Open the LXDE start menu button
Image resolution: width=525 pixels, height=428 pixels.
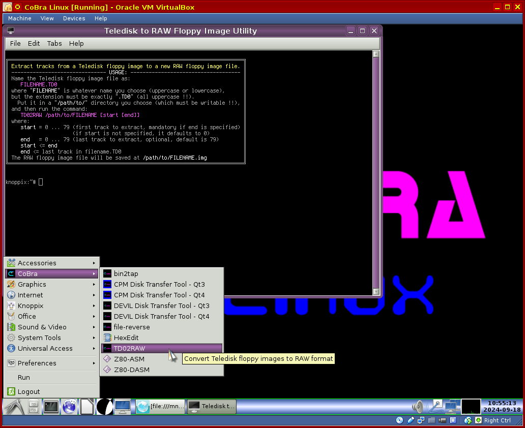13,407
